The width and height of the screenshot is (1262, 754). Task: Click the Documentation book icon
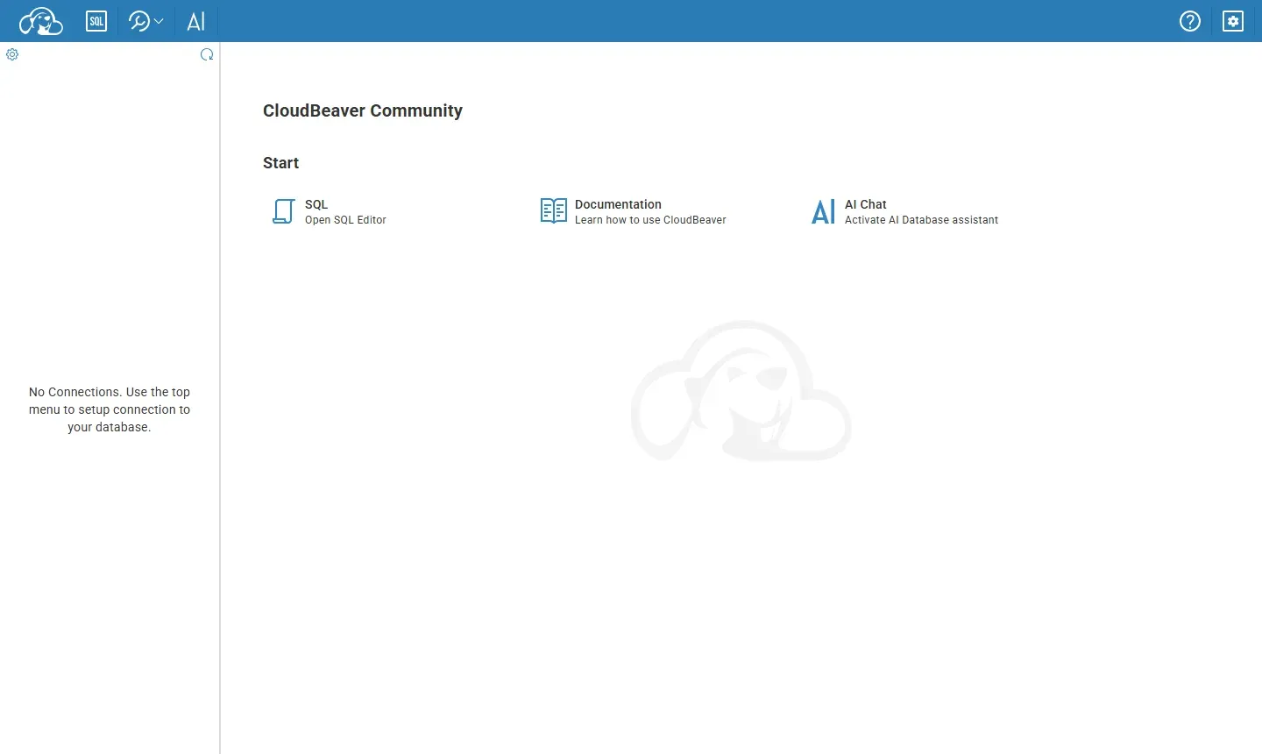[x=554, y=211]
